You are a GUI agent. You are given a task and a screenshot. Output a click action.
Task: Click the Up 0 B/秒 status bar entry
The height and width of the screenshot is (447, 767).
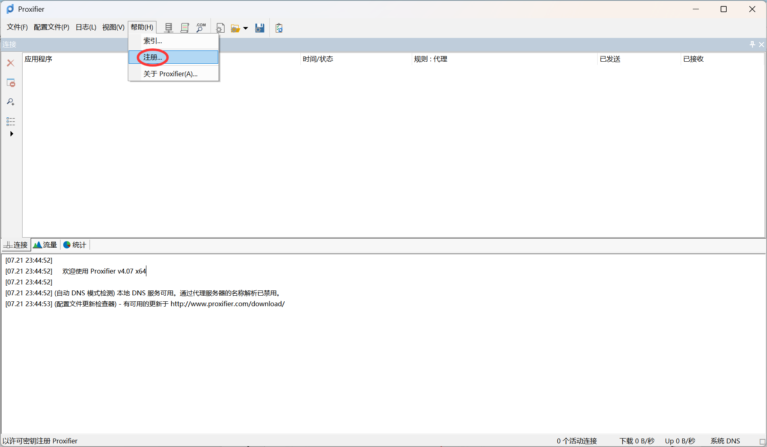(680, 441)
